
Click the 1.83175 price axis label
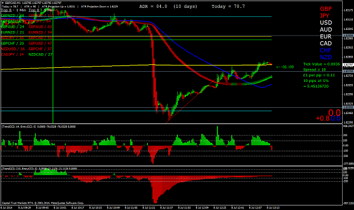point(348,10)
